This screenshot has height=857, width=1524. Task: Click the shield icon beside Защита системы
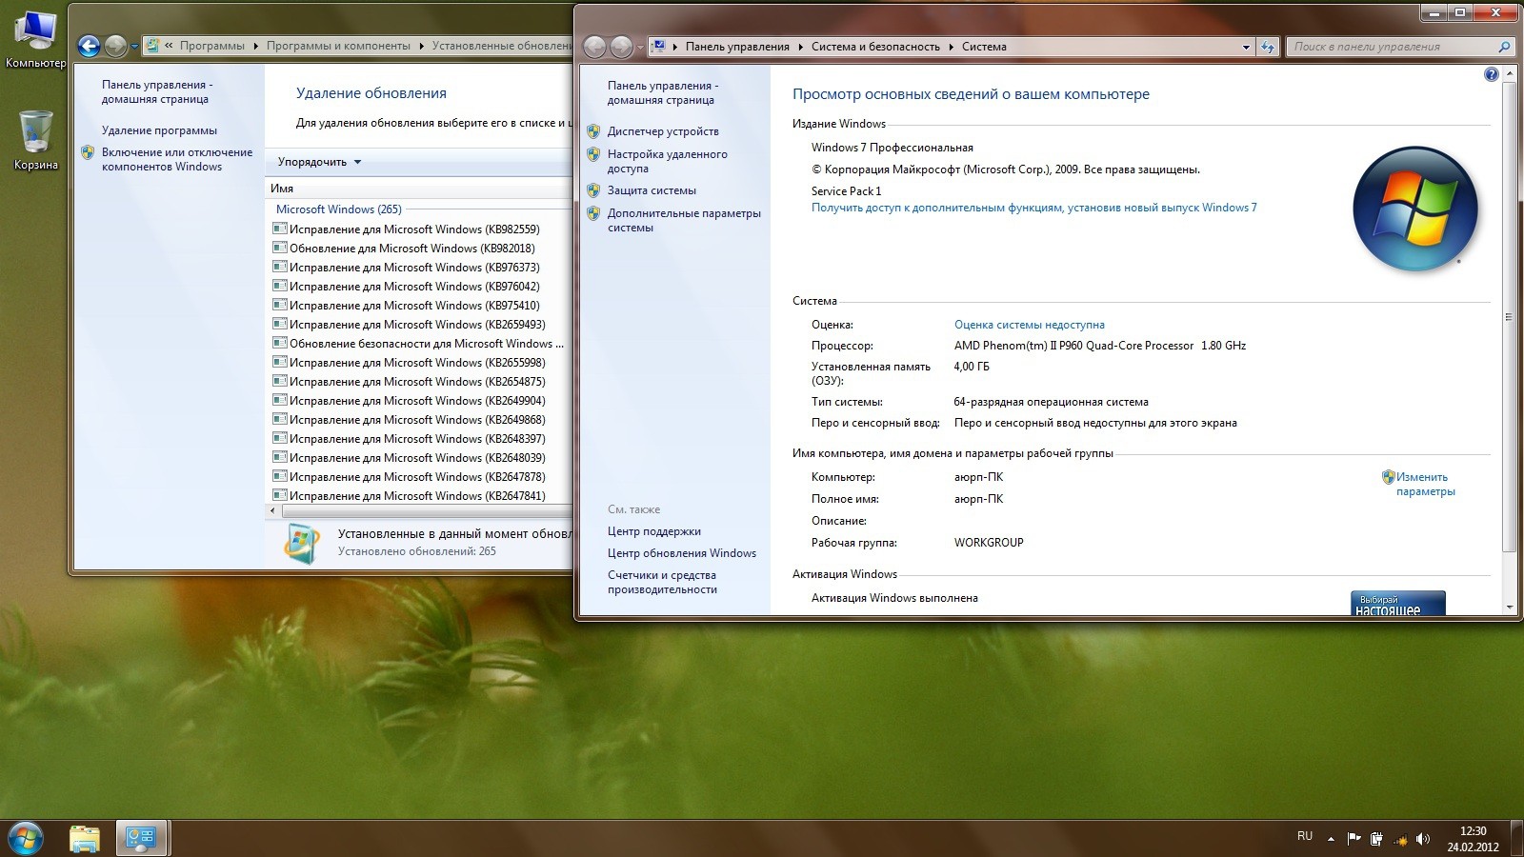pos(593,190)
